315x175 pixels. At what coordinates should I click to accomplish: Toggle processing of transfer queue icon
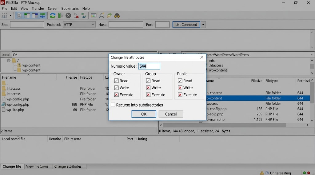pyautogui.click(x=61, y=15)
